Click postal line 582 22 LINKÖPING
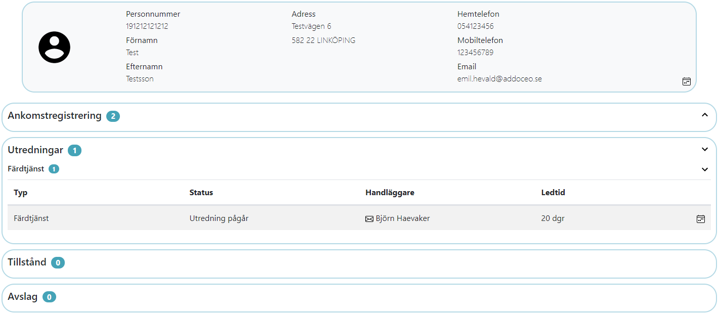 (324, 40)
